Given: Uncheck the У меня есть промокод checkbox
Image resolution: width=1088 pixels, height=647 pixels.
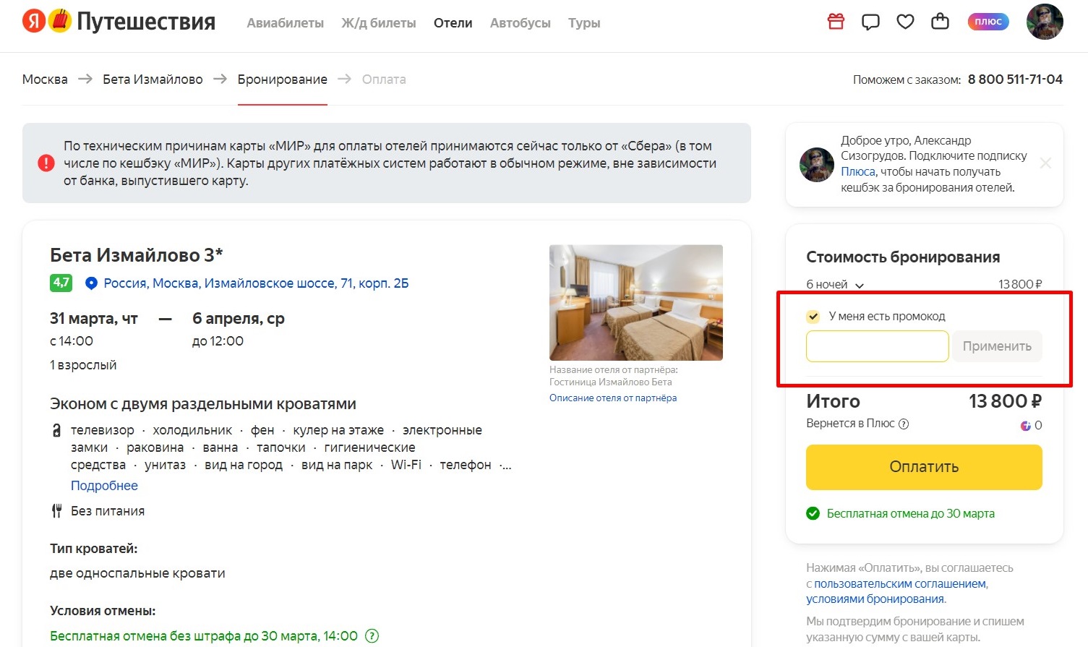Looking at the screenshot, I should (813, 316).
